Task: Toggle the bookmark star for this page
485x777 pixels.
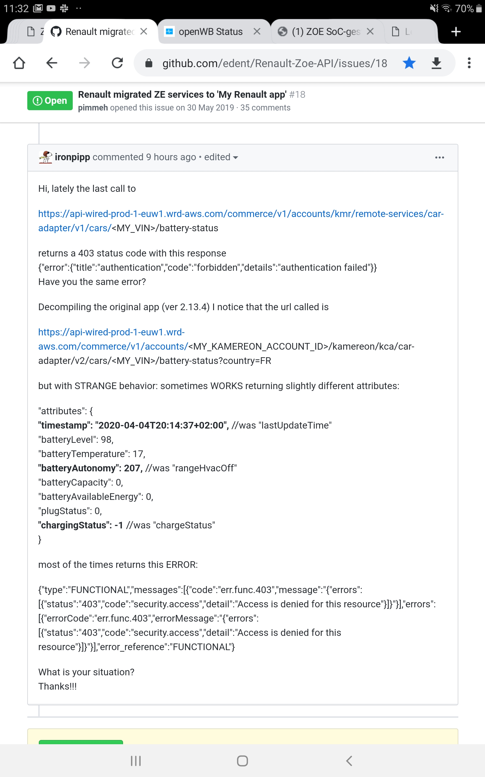Action: (409, 63)
